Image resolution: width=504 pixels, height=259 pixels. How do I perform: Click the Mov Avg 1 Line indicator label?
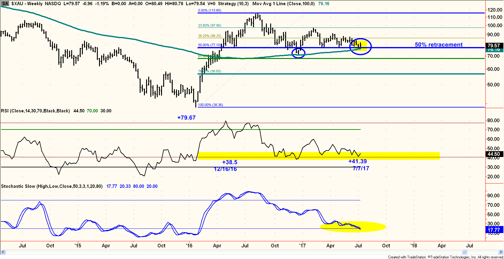point(283,4)
